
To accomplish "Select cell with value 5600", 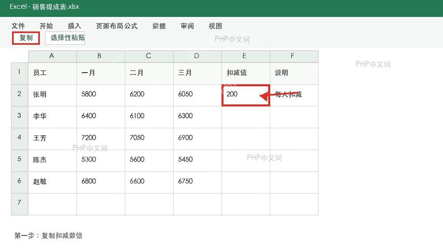I will pos(149,160).
